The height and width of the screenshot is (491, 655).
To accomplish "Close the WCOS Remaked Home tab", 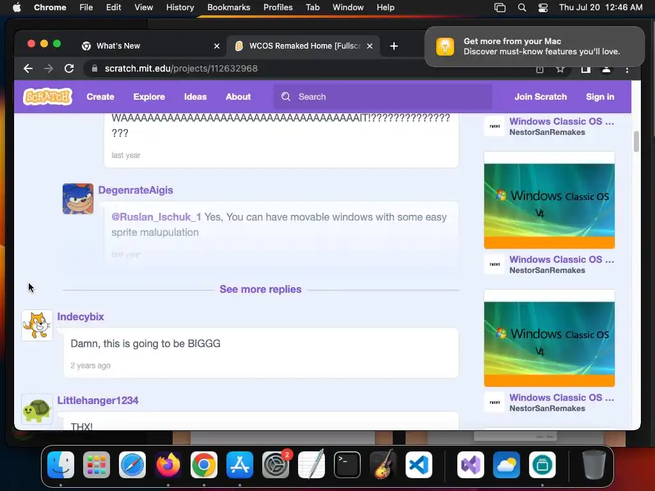I will (370, 46).
